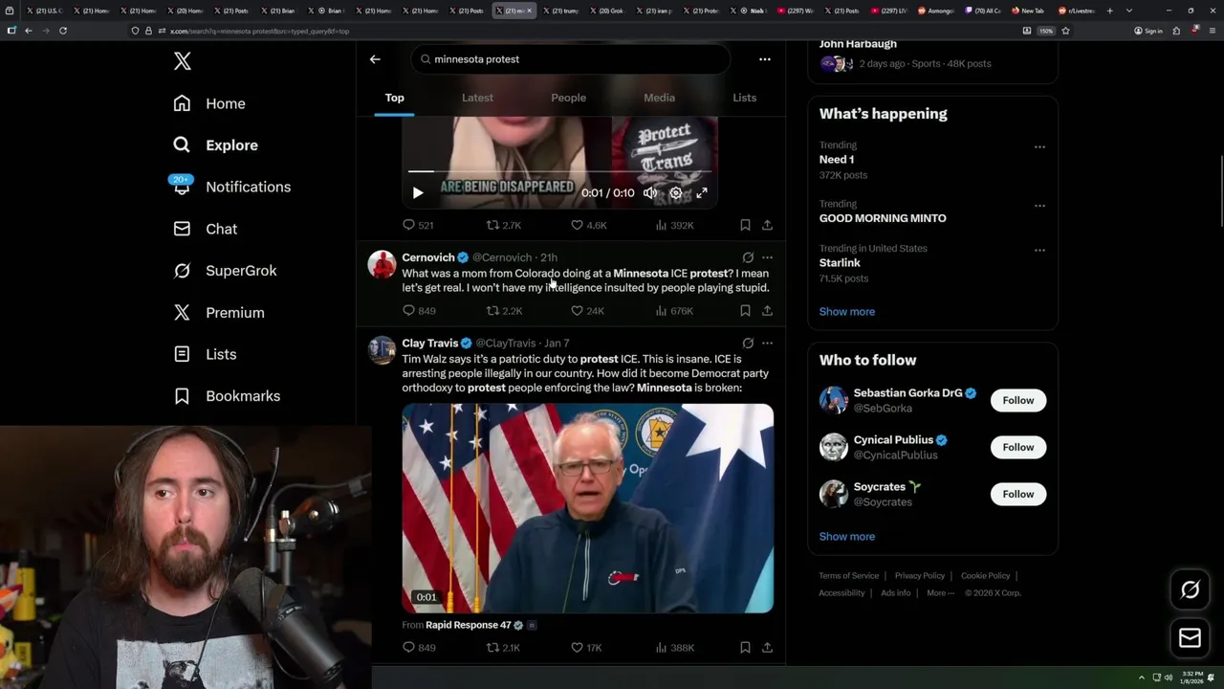The width and height of the screenshot is (1224, 689).
Task: Follow Cynical Publius
Action: point(1018,447)
